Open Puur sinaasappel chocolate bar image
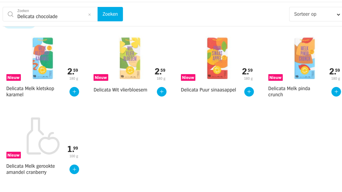 217,58
